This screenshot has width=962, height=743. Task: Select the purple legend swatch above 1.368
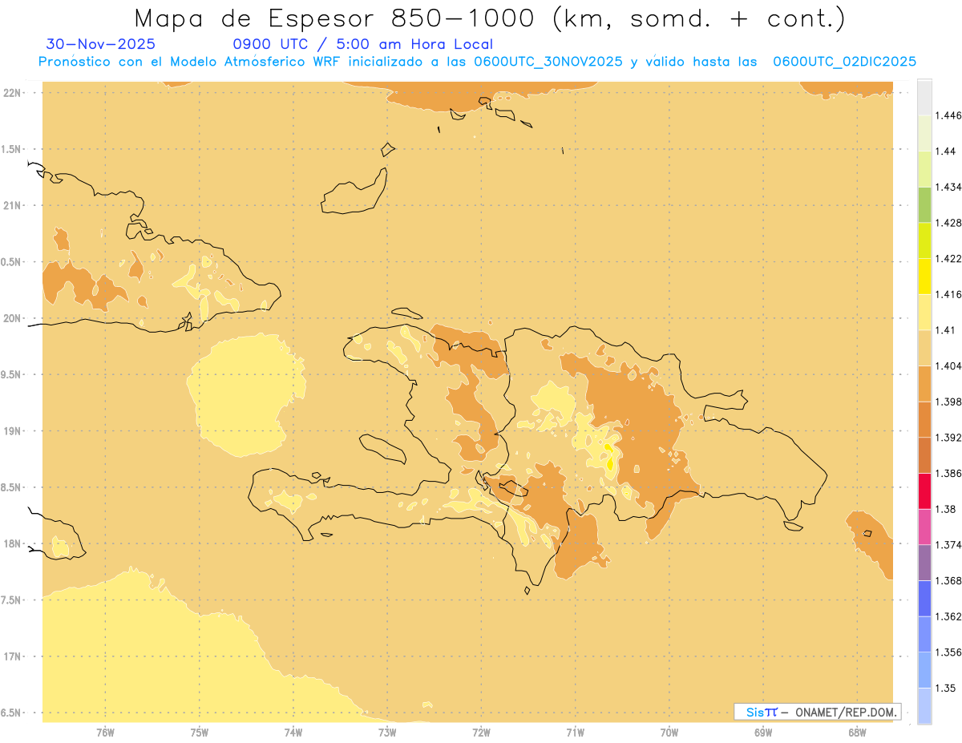pyautogui.click(x=924, y=563)
